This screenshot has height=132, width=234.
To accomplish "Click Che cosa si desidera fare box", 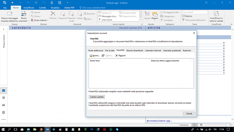I will click(93, 8).
